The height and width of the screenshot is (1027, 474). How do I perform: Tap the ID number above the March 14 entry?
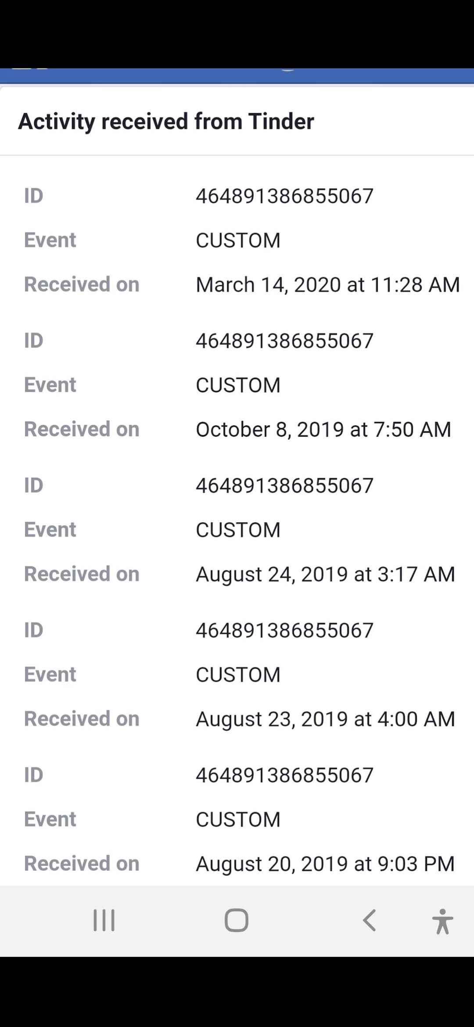click(x=284, y=196)
